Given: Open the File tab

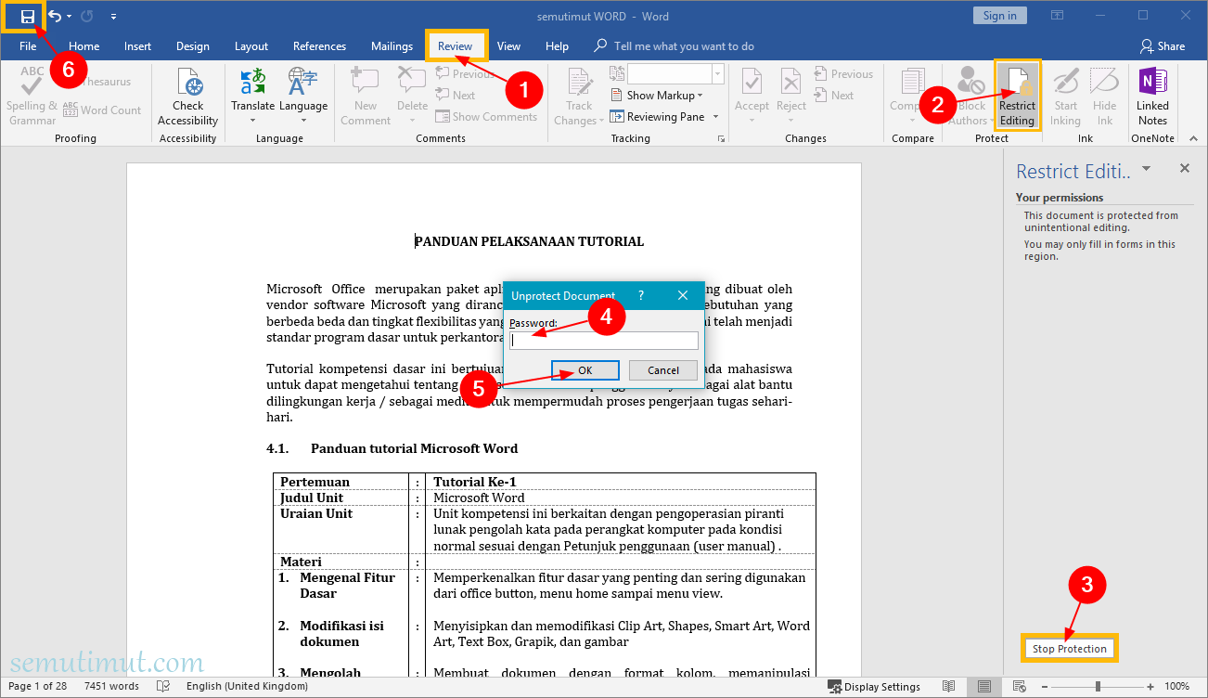Looking at the screenshot, I should 28,46.
